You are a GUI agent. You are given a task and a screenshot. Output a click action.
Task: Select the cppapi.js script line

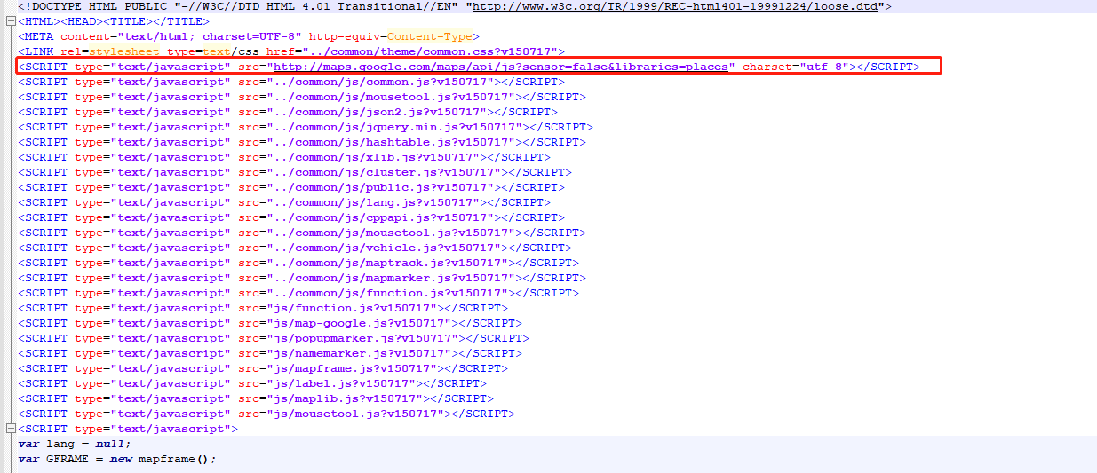291,218
